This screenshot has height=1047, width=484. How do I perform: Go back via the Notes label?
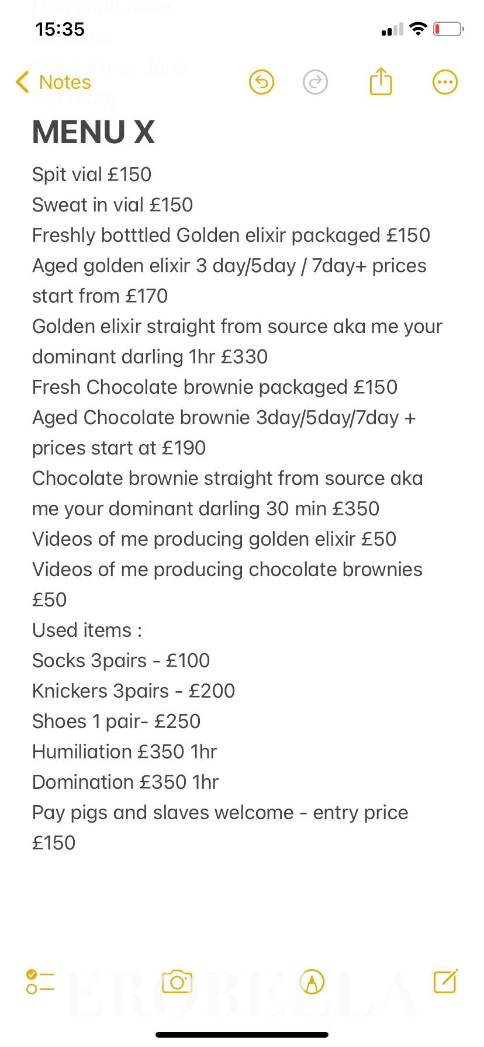click(x=65, y=82)
